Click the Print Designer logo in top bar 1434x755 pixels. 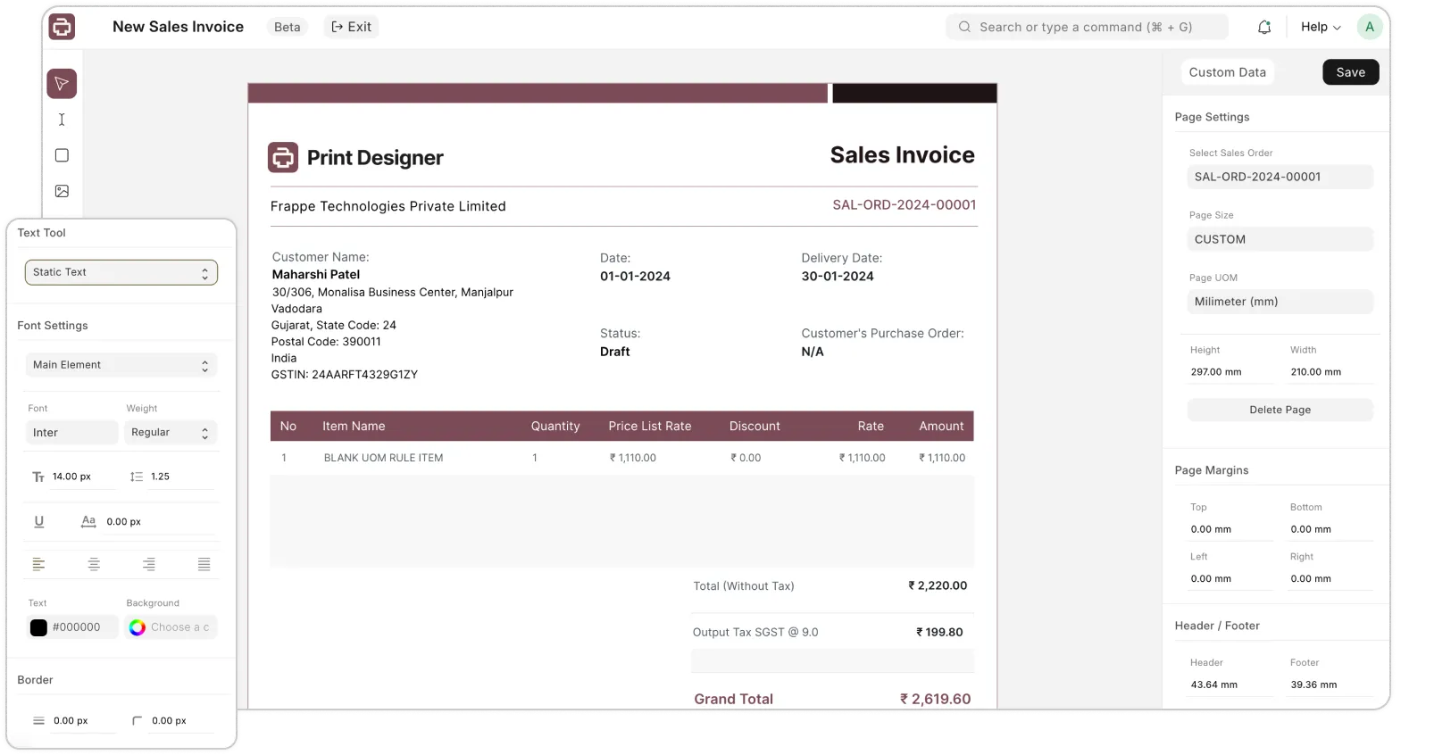point(62,27)
